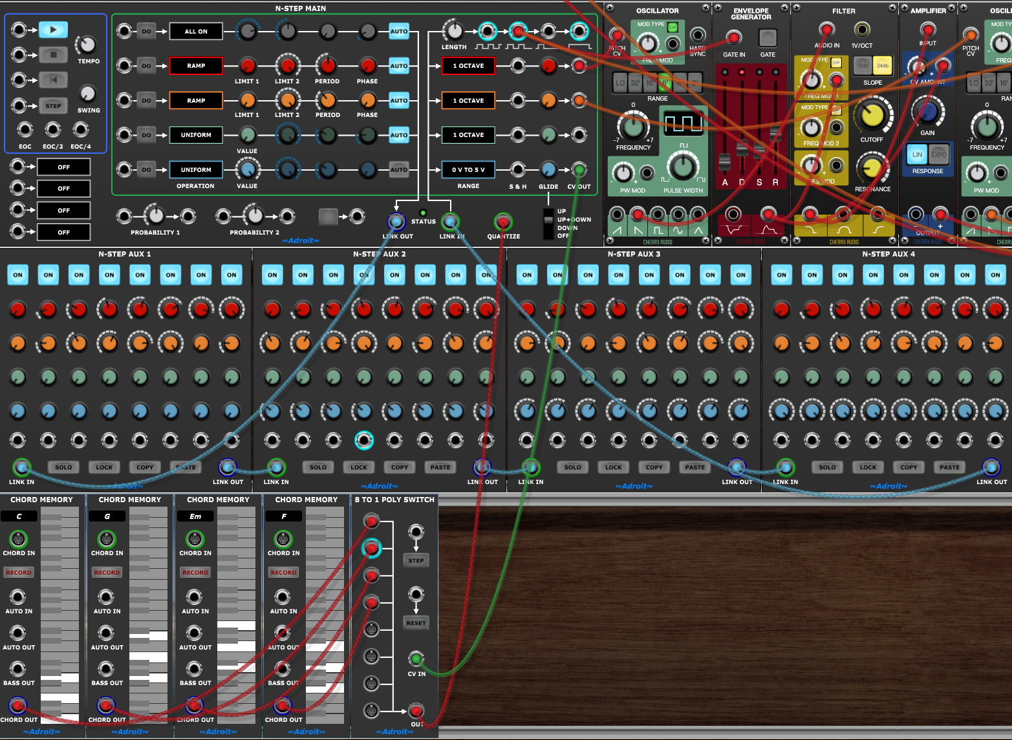Click the green EXP mod type indicator on Oscillator

pos(673,27)
